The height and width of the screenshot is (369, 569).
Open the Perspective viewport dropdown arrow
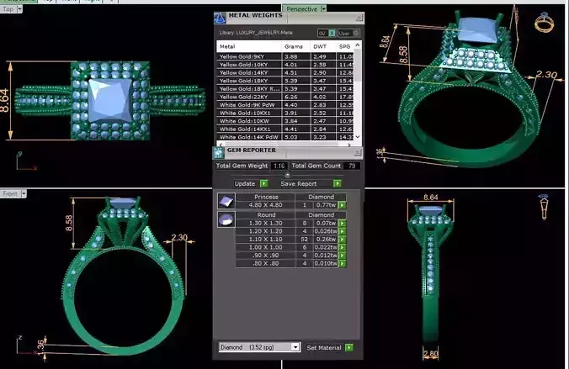323,8
